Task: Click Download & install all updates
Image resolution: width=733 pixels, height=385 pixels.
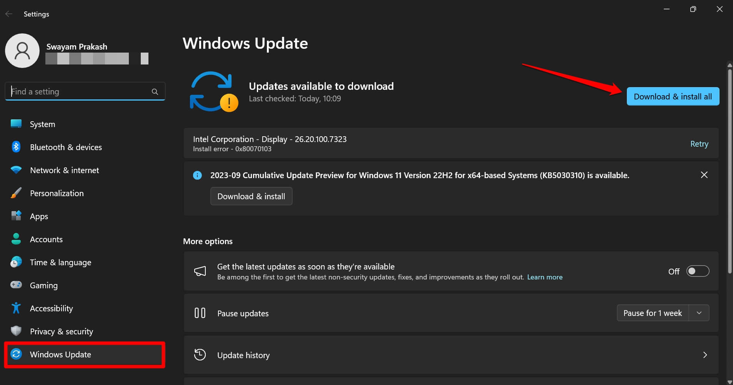Action: (x=673, y=96)
